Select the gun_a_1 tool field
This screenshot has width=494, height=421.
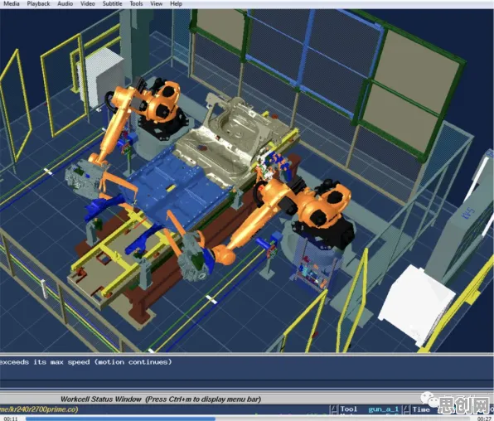[x=384, y=409]
